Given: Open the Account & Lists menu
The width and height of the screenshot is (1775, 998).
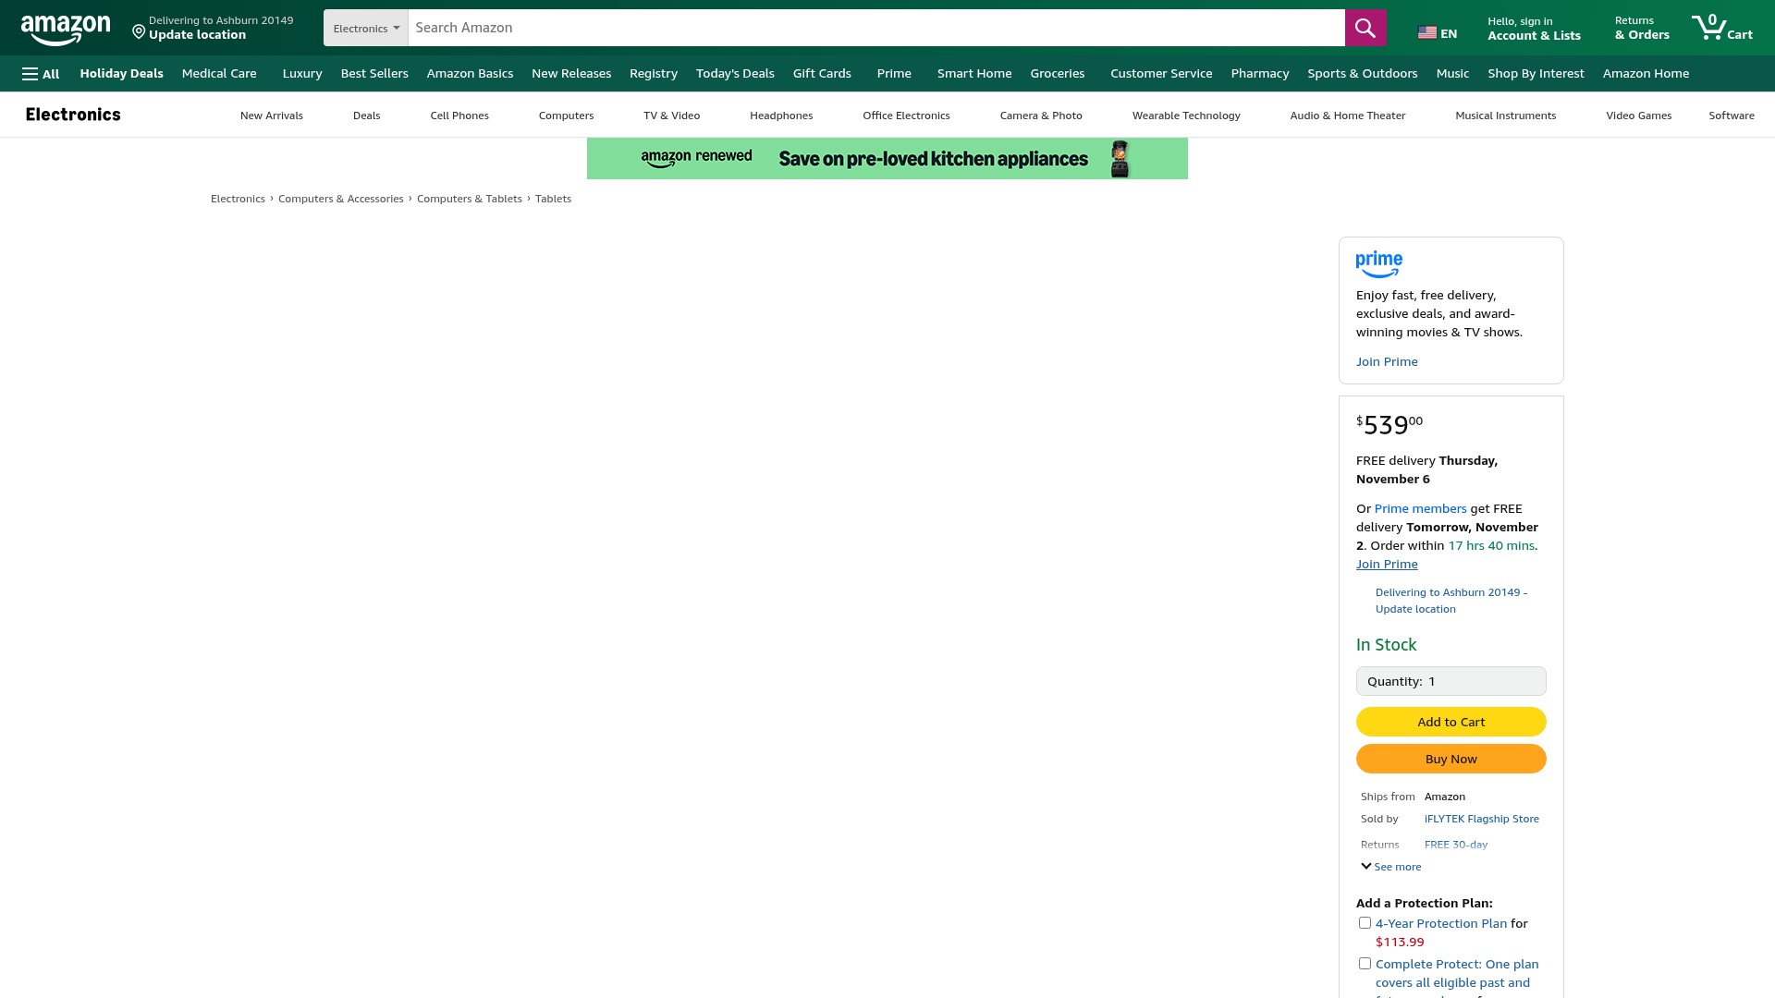Looking at the screenshot, I should tap(1534, 29).
